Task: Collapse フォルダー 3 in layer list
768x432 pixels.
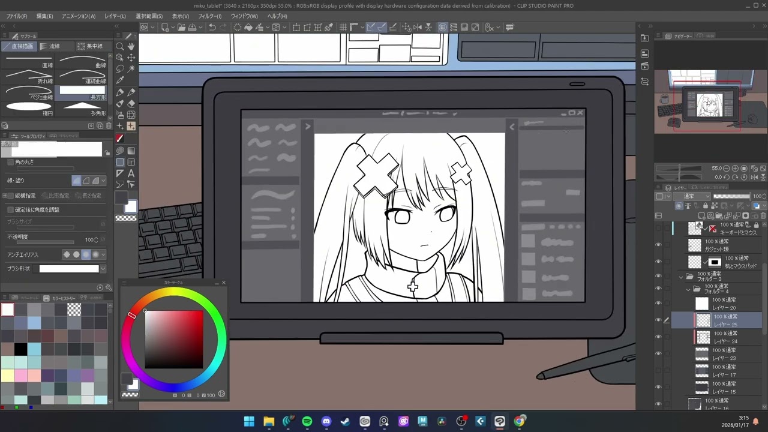Action: 681,277
